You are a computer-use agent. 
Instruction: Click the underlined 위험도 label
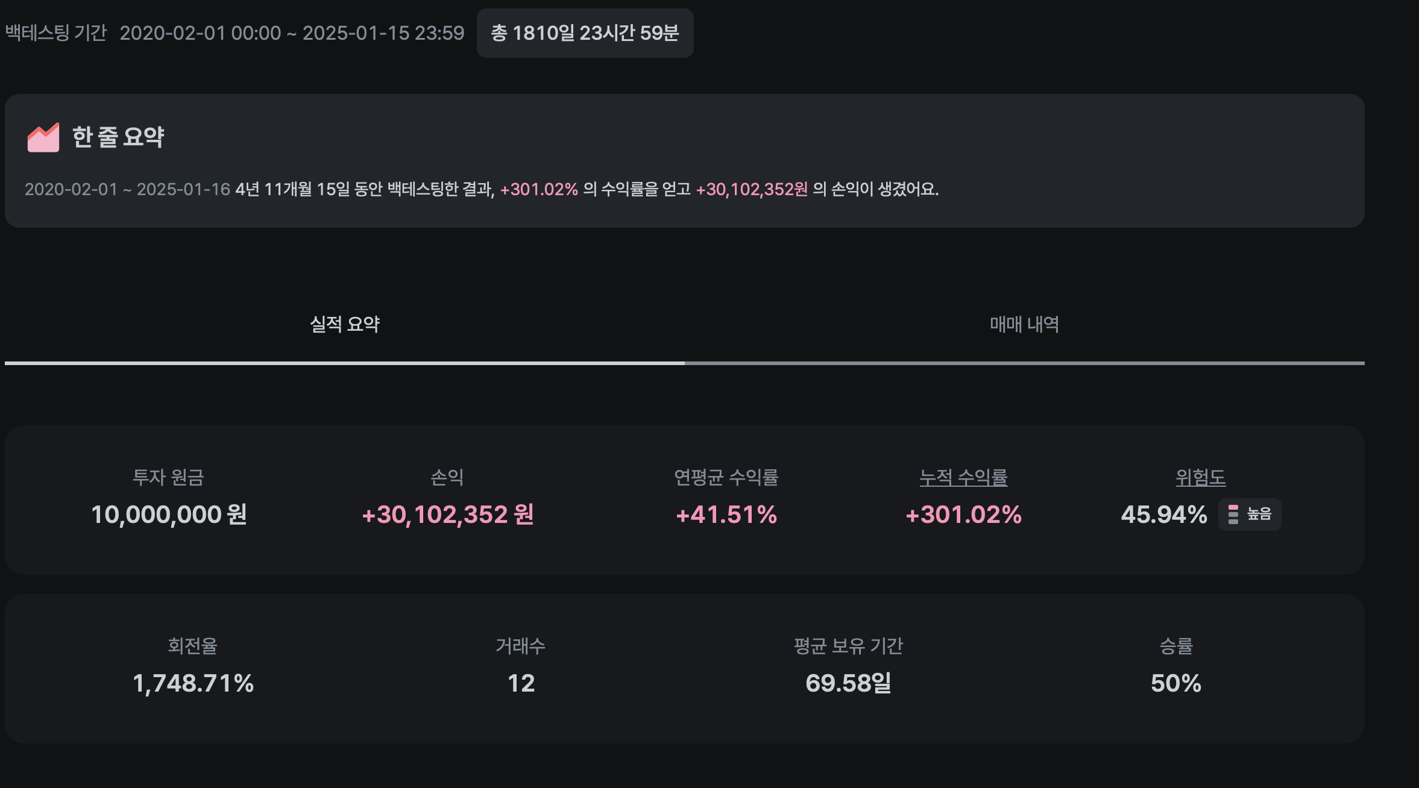pos(1200,478)
